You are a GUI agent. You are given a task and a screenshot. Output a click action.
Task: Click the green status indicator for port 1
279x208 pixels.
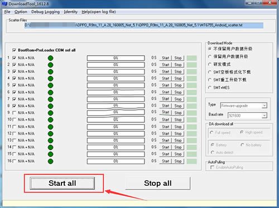pos(50,58)
